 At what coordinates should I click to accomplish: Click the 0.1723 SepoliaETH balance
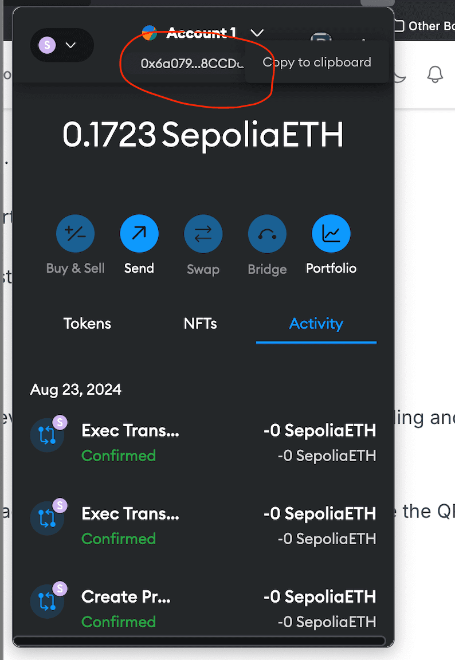point(203,136)
